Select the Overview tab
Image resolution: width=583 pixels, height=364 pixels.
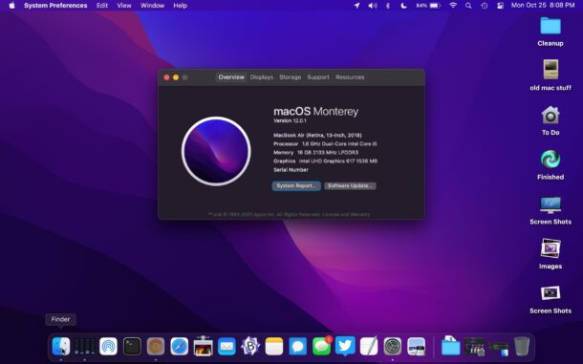(x=231, y=77)
